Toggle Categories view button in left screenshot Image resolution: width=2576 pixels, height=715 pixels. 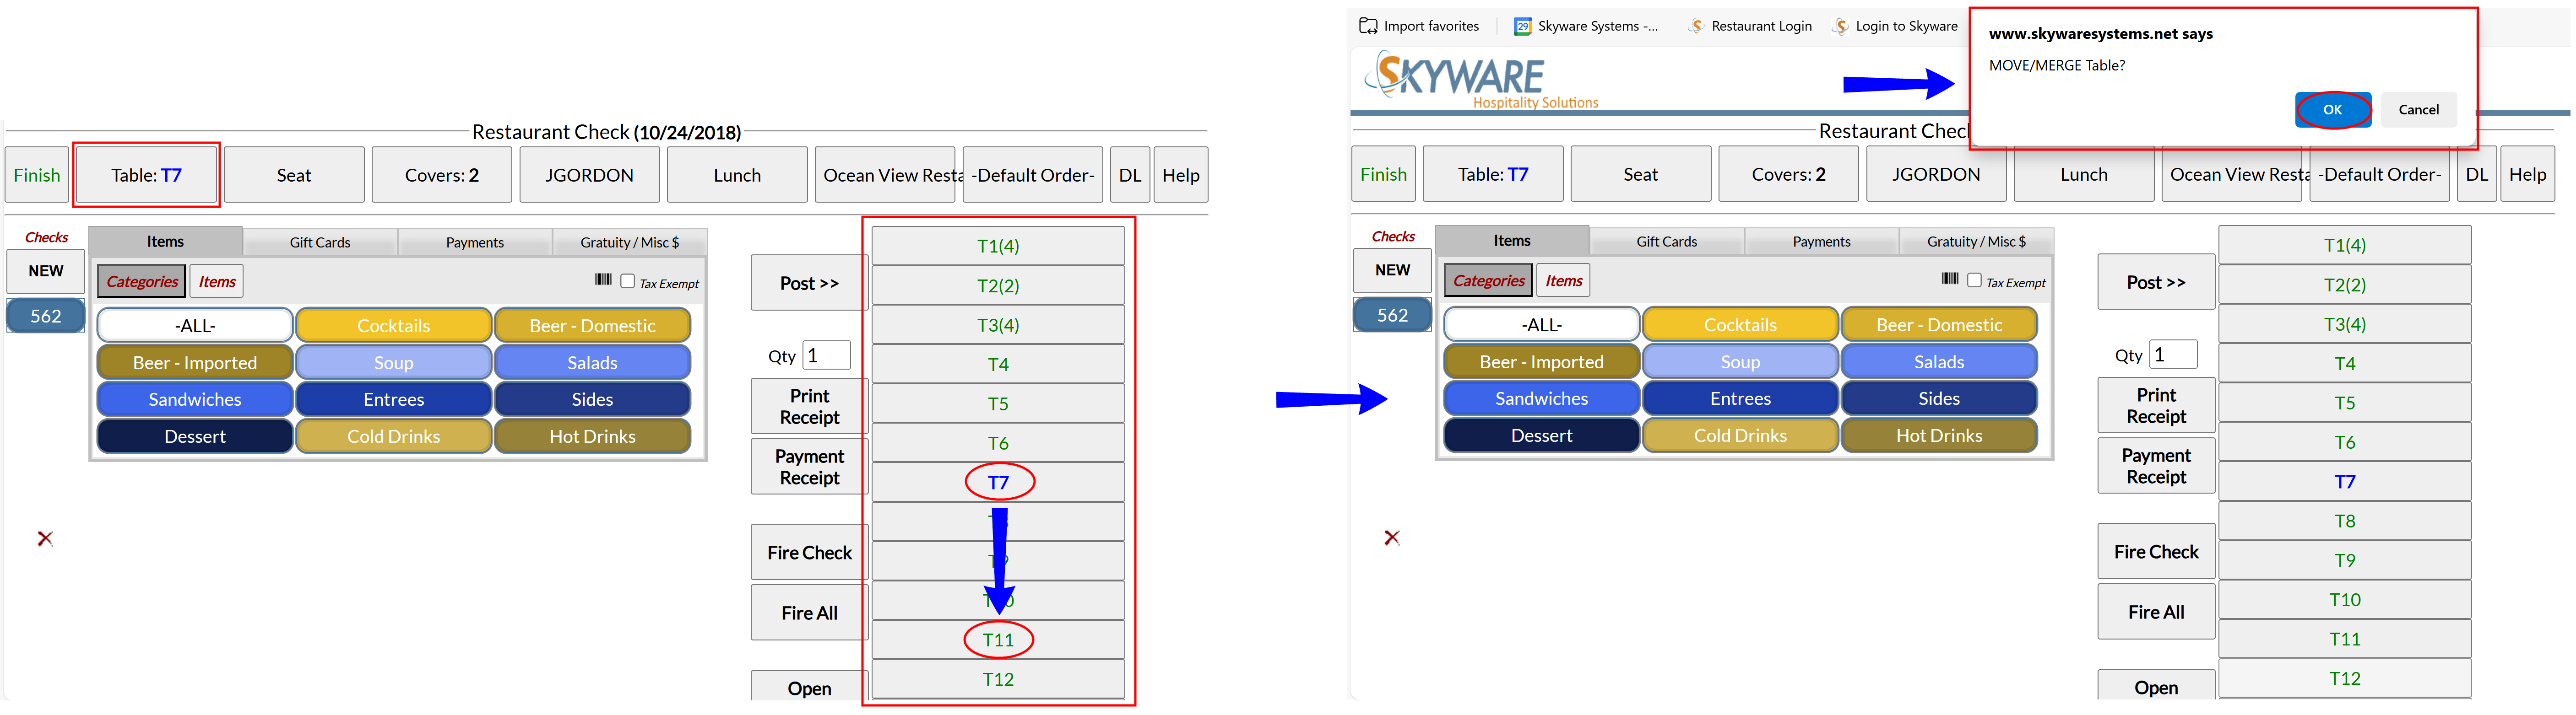tap(142, 282)
